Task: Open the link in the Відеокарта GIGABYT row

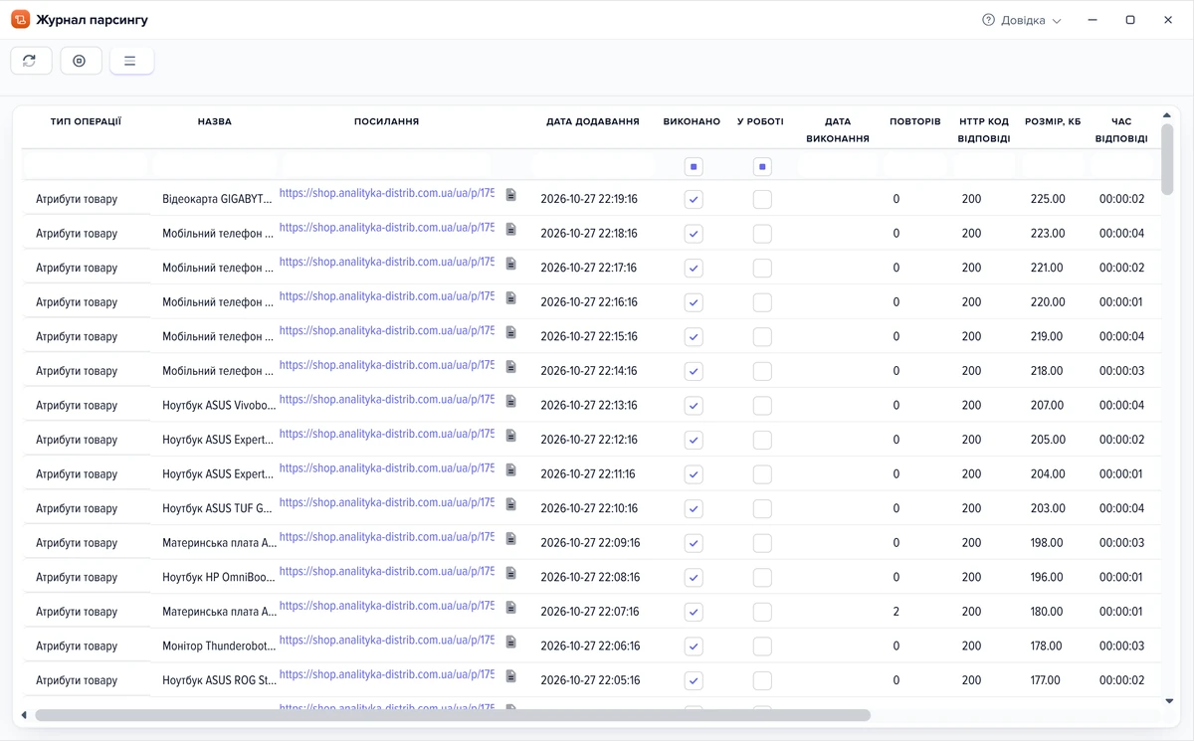Action: click(387, 193)
